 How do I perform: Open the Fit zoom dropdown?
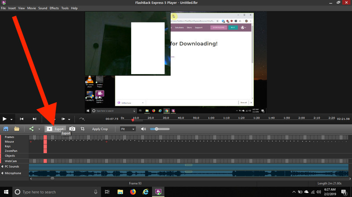pos(128,129)
